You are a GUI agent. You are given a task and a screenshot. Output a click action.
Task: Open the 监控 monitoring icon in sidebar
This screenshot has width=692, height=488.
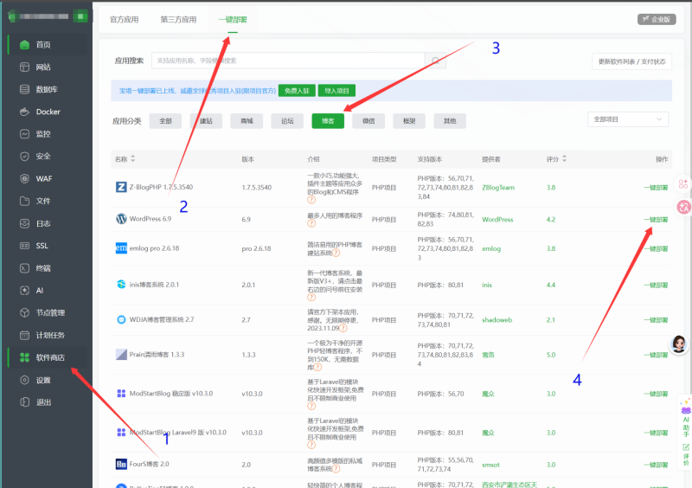(x=25, y=134)
